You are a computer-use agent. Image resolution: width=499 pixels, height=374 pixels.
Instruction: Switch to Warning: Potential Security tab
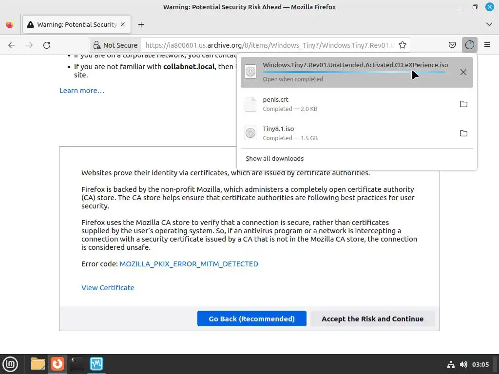coord(77,24)
